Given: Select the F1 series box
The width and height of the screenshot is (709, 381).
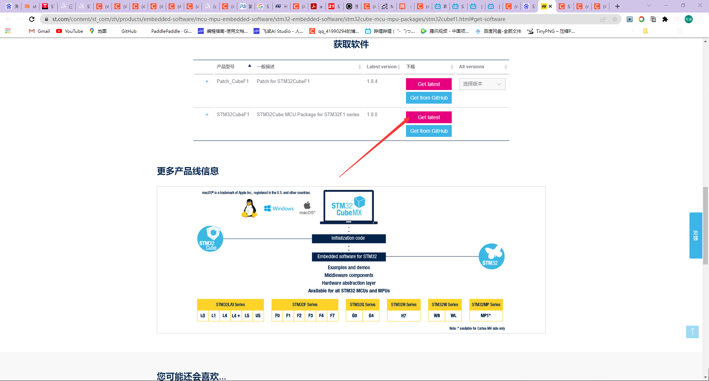Looking at the screenshot, I should pos(288,316).
